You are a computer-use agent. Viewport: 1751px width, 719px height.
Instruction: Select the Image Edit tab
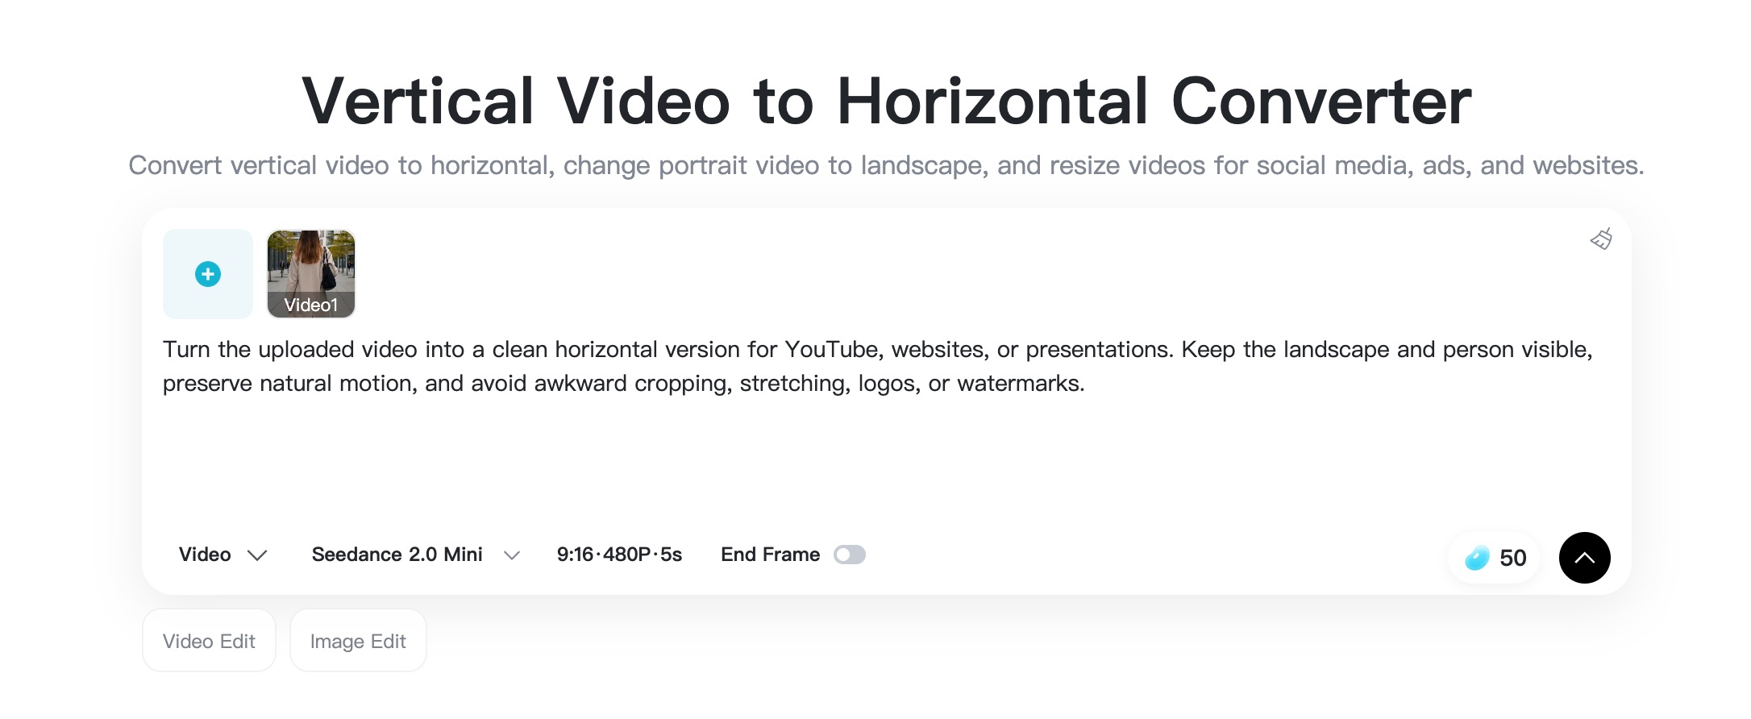358,641
